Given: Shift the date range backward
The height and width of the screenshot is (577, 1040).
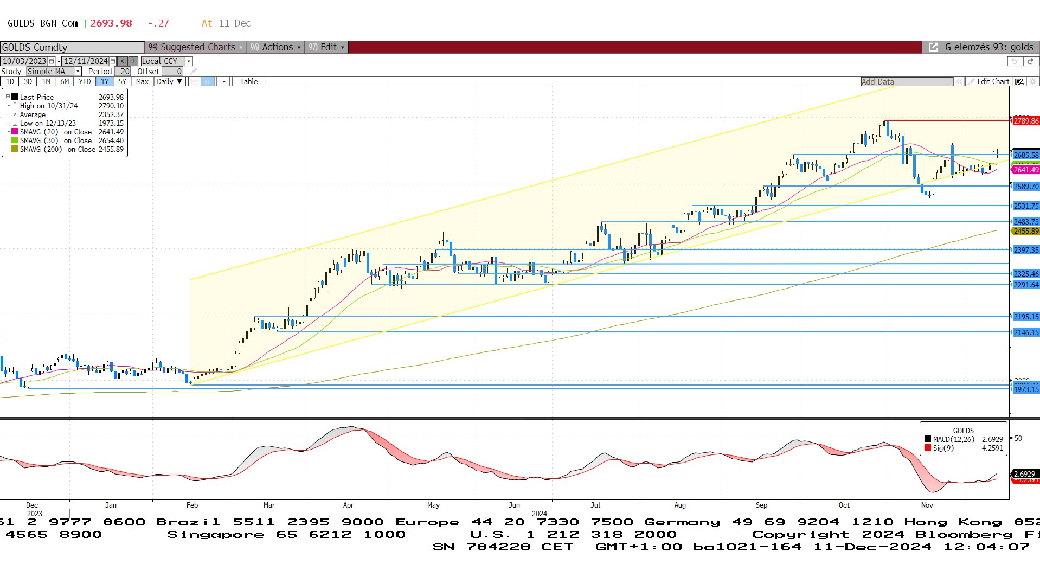Looking at the screenshot, I should [x=123, y=61].
